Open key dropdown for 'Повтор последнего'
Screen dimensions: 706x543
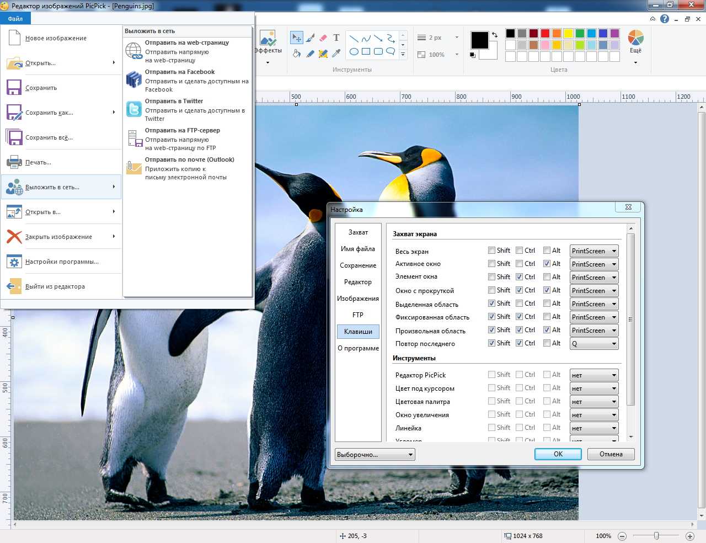click(594, 344)
